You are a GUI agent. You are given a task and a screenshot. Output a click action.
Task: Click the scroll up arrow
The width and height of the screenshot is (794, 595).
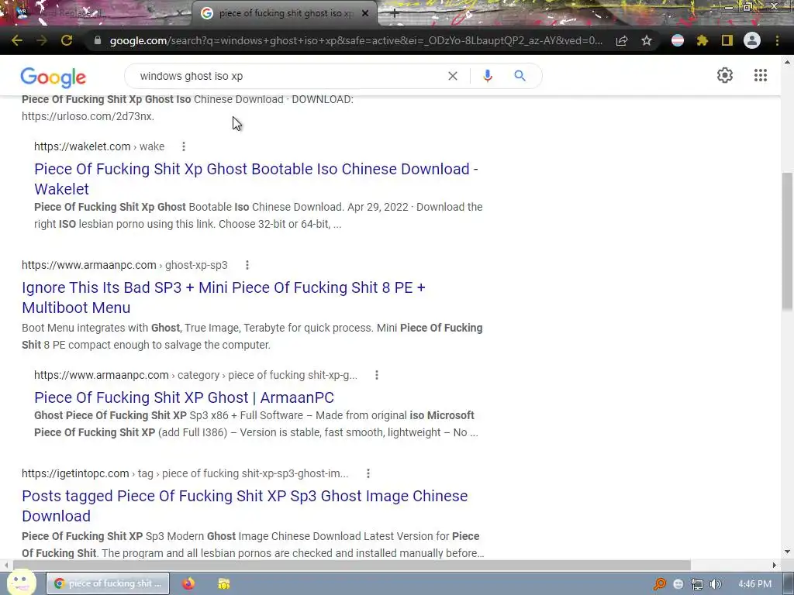(x=787, y=62)
